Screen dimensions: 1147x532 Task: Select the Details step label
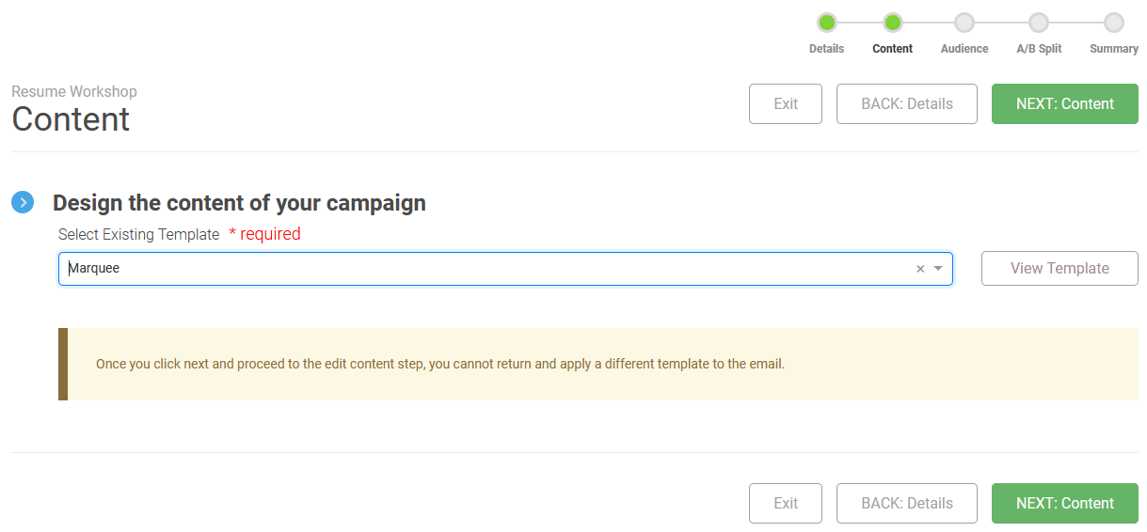click(826, 49)
